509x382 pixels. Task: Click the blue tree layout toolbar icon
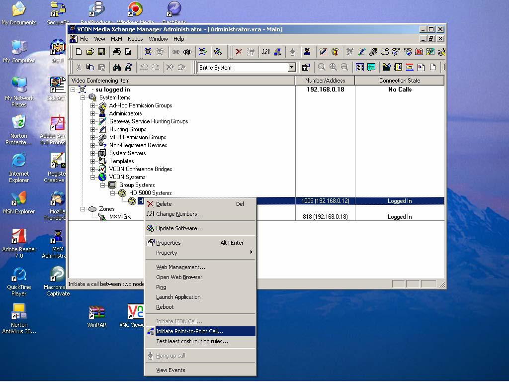360,67
